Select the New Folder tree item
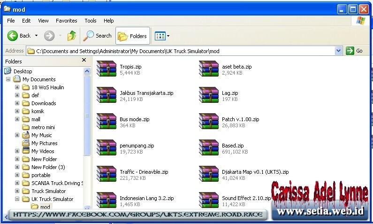 coord(44,159)
